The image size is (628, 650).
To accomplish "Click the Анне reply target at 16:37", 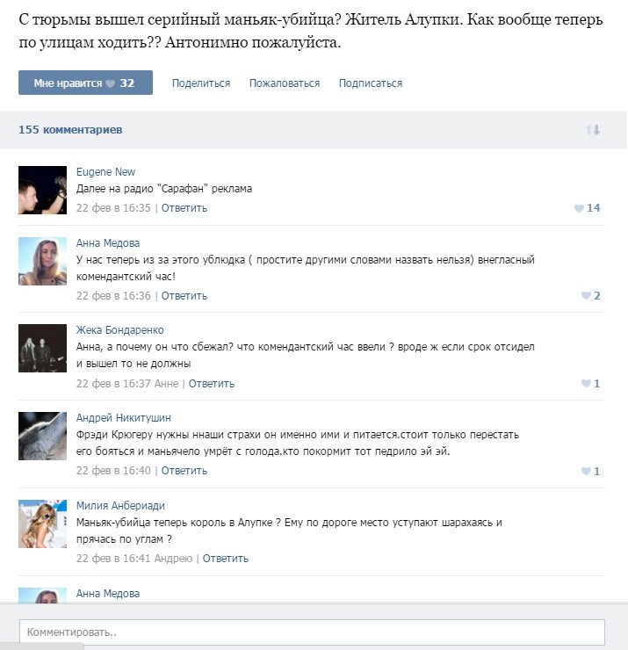I will pos(166,384).
